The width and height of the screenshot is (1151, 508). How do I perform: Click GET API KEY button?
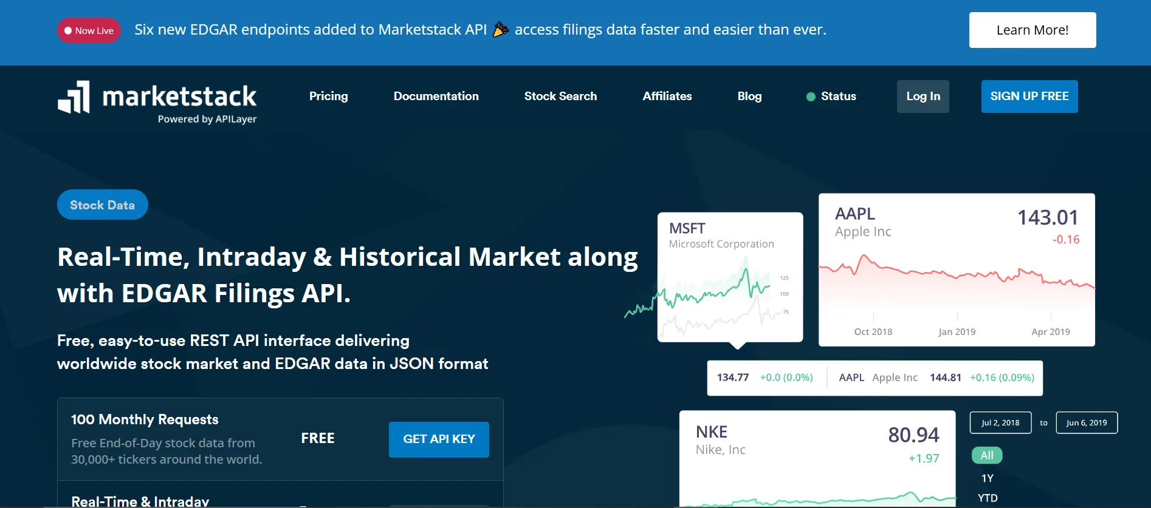tap(439, 439)
